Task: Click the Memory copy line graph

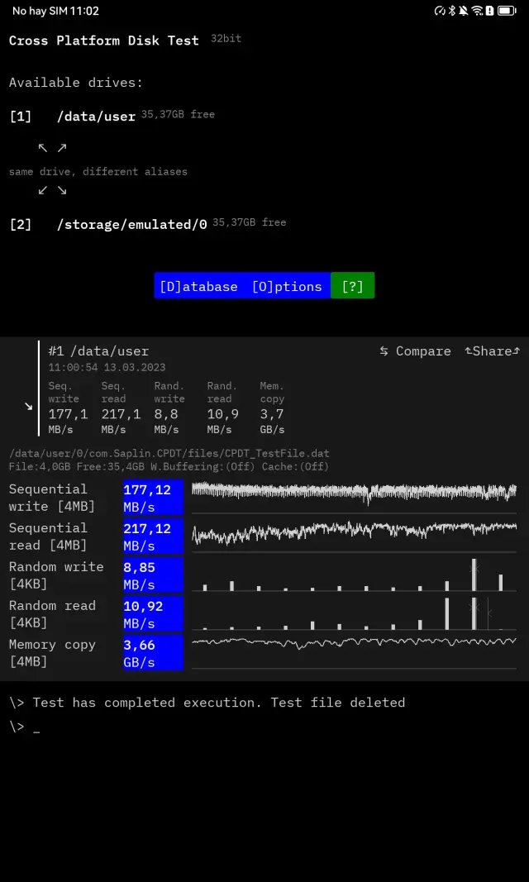Action: tap(354, 642)
